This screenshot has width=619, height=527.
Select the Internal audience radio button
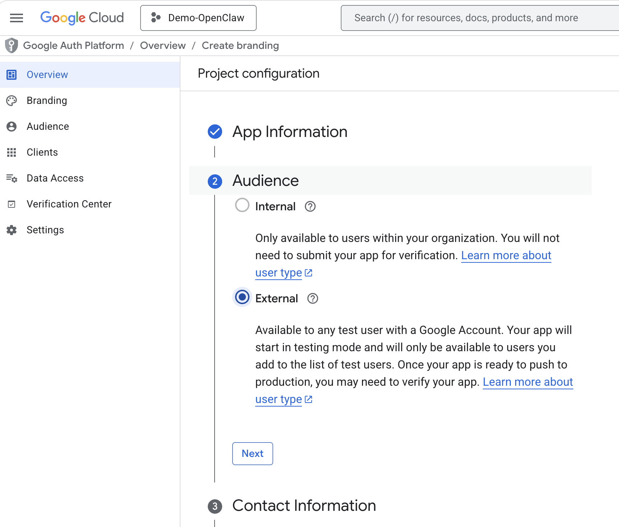point(242,205)
